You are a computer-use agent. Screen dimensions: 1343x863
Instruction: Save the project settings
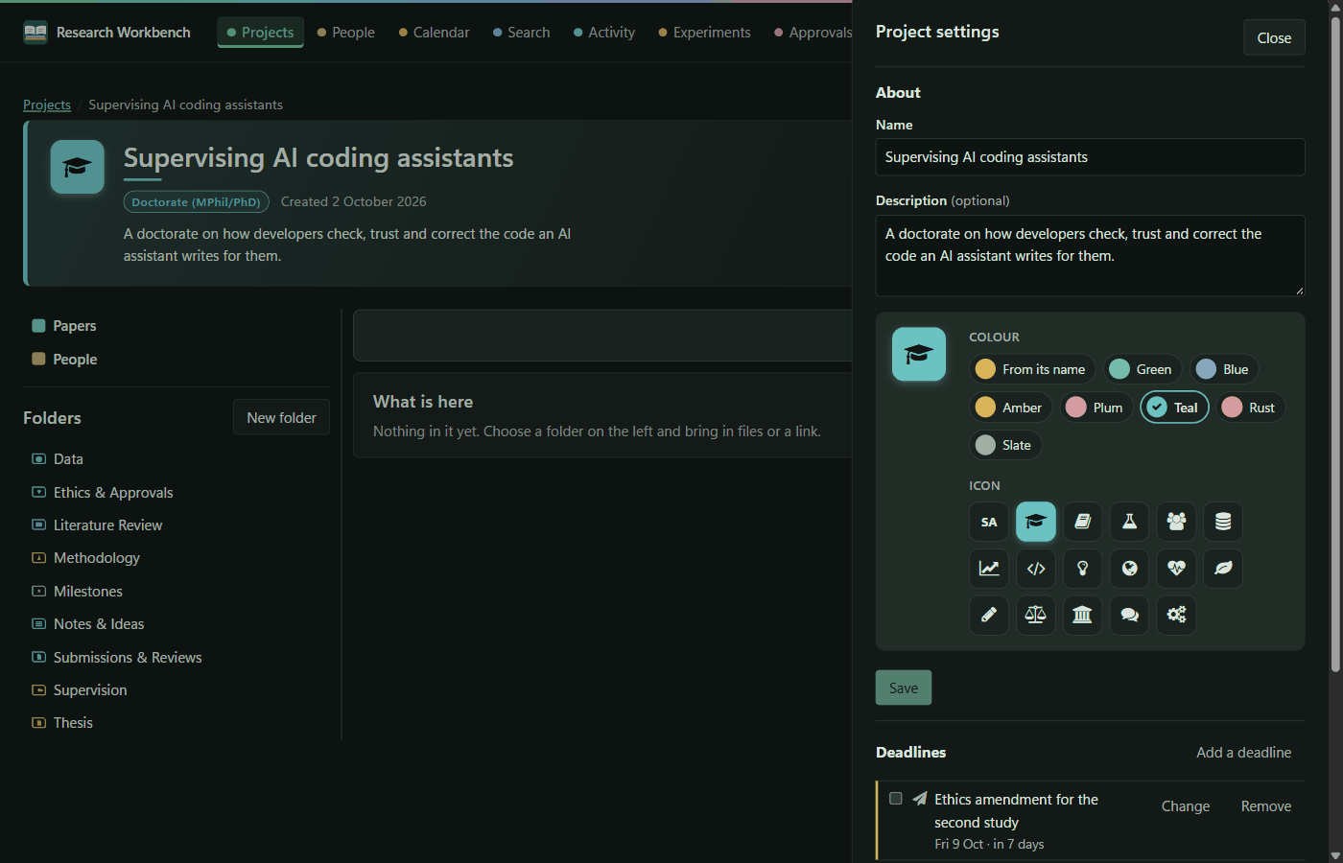[x=904, y=688]
